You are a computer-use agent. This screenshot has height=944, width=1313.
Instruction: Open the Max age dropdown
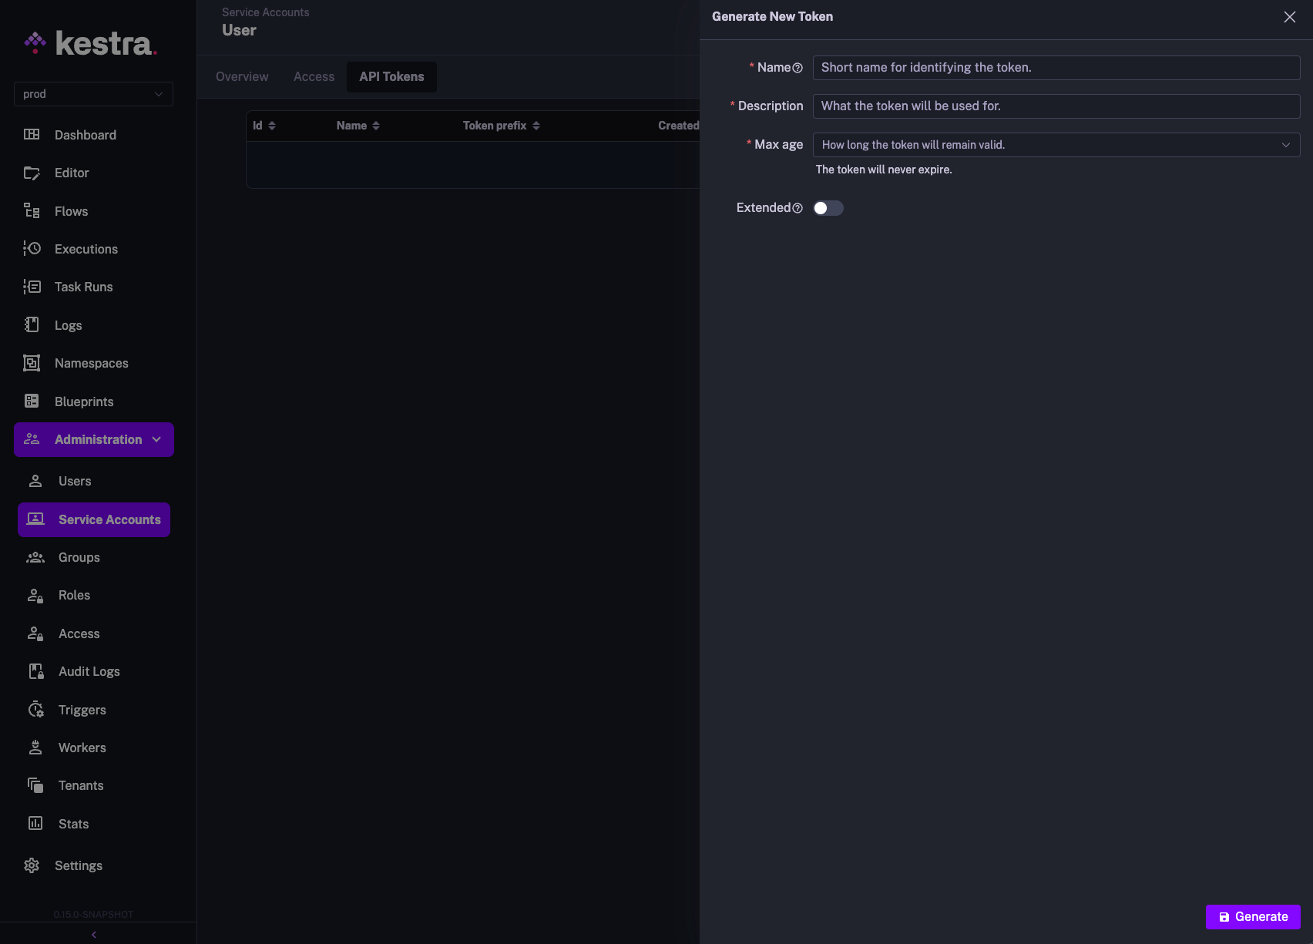point(1056,144)
